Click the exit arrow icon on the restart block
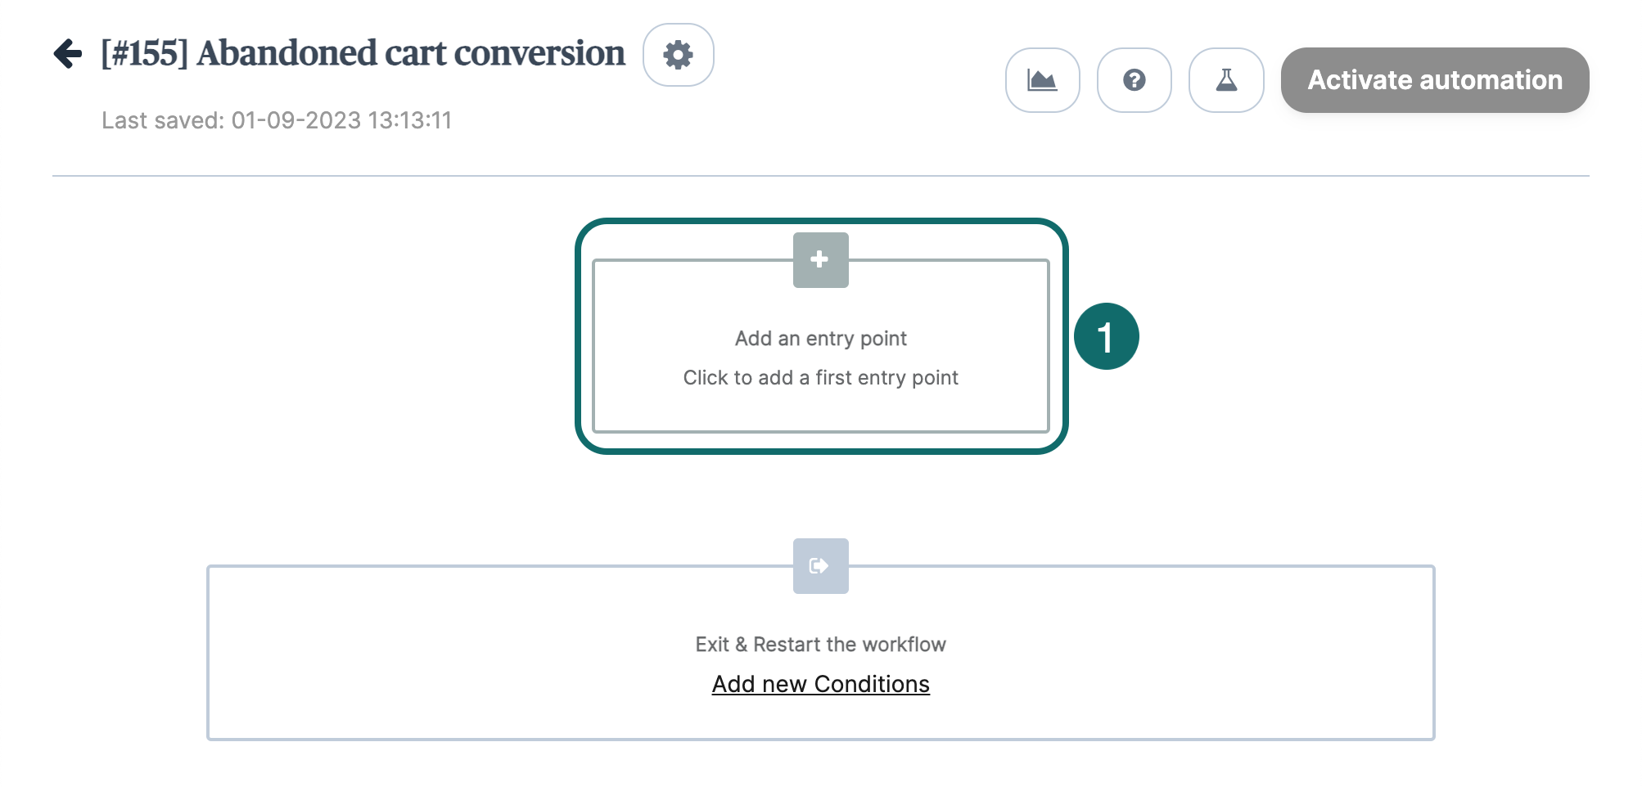The height and width of the screenshot is (787, 1642). [820, 565]
